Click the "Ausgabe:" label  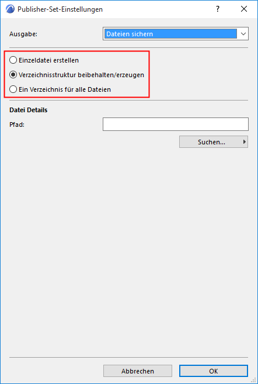(x=23, y=34)
